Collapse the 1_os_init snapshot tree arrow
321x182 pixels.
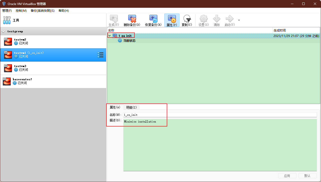[110, 36]
